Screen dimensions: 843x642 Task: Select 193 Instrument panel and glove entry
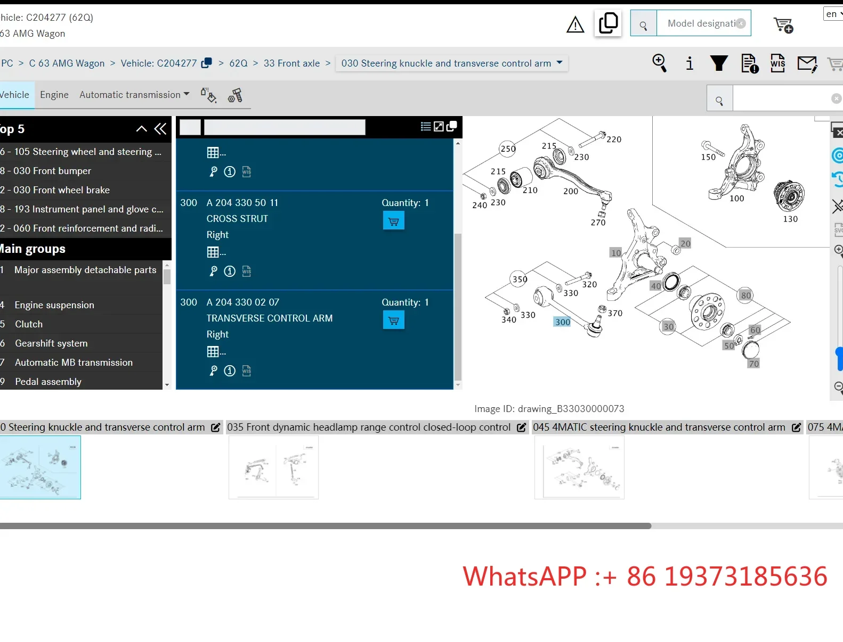pyautogui.click(x=86, y=209)
